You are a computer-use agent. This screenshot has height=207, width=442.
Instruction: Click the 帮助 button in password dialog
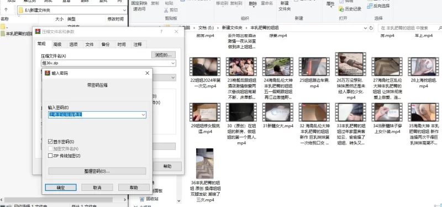coord(134,188)
